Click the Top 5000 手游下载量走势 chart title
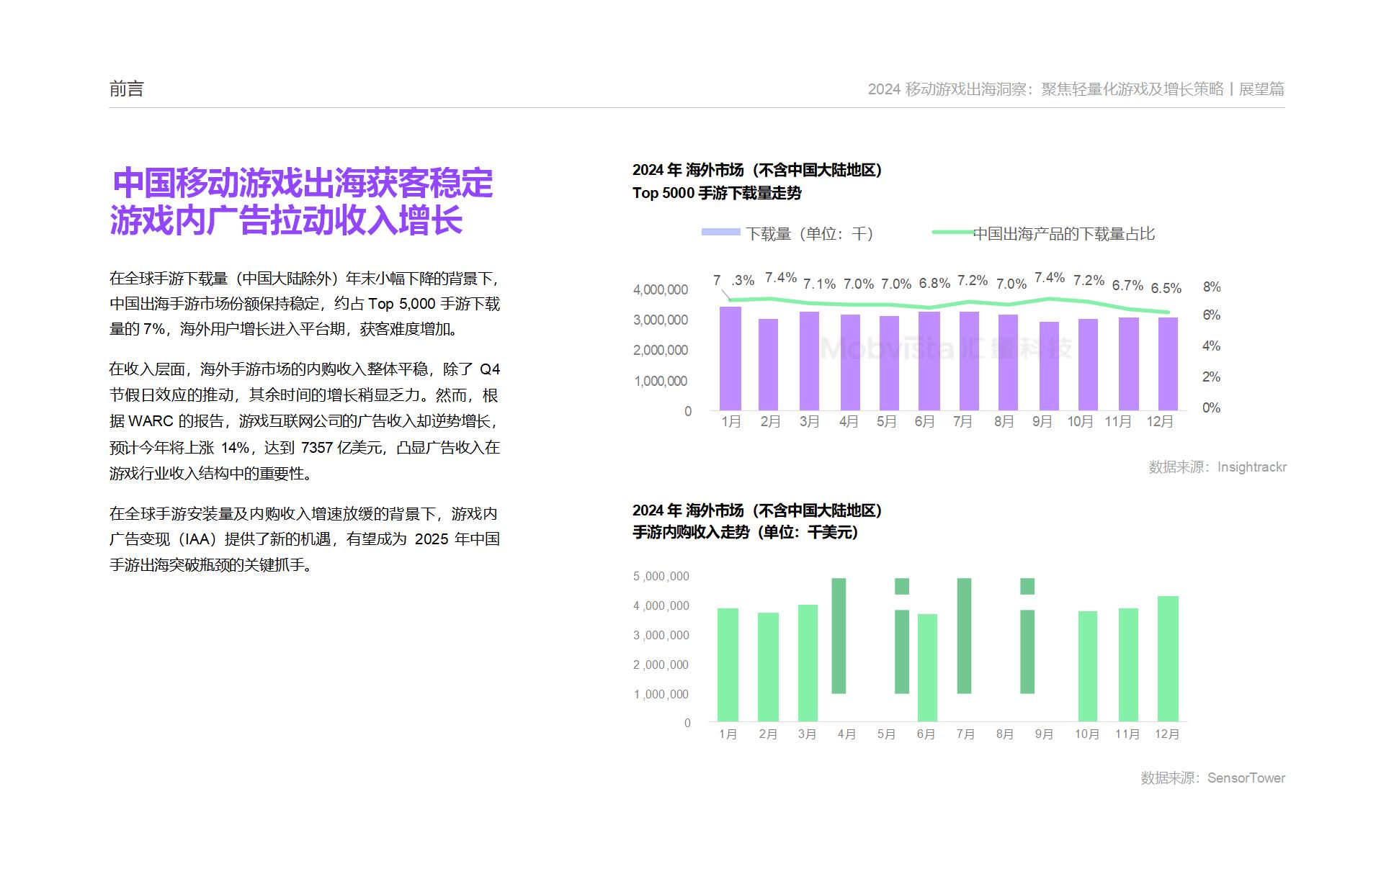The height and width of the screenshot is (892, 1394). (717, 193)
